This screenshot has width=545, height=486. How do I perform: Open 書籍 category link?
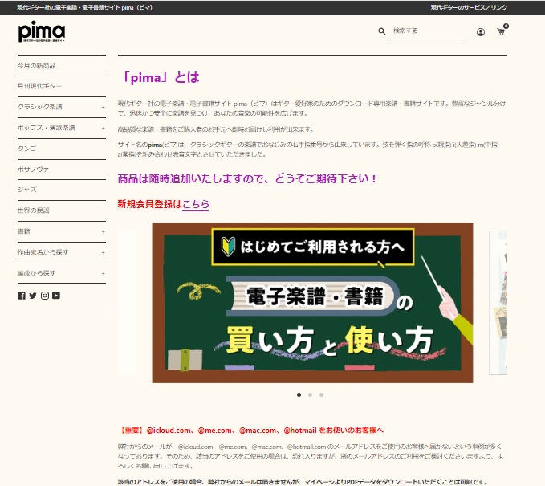pyautogui.click(x=23, y=231)
